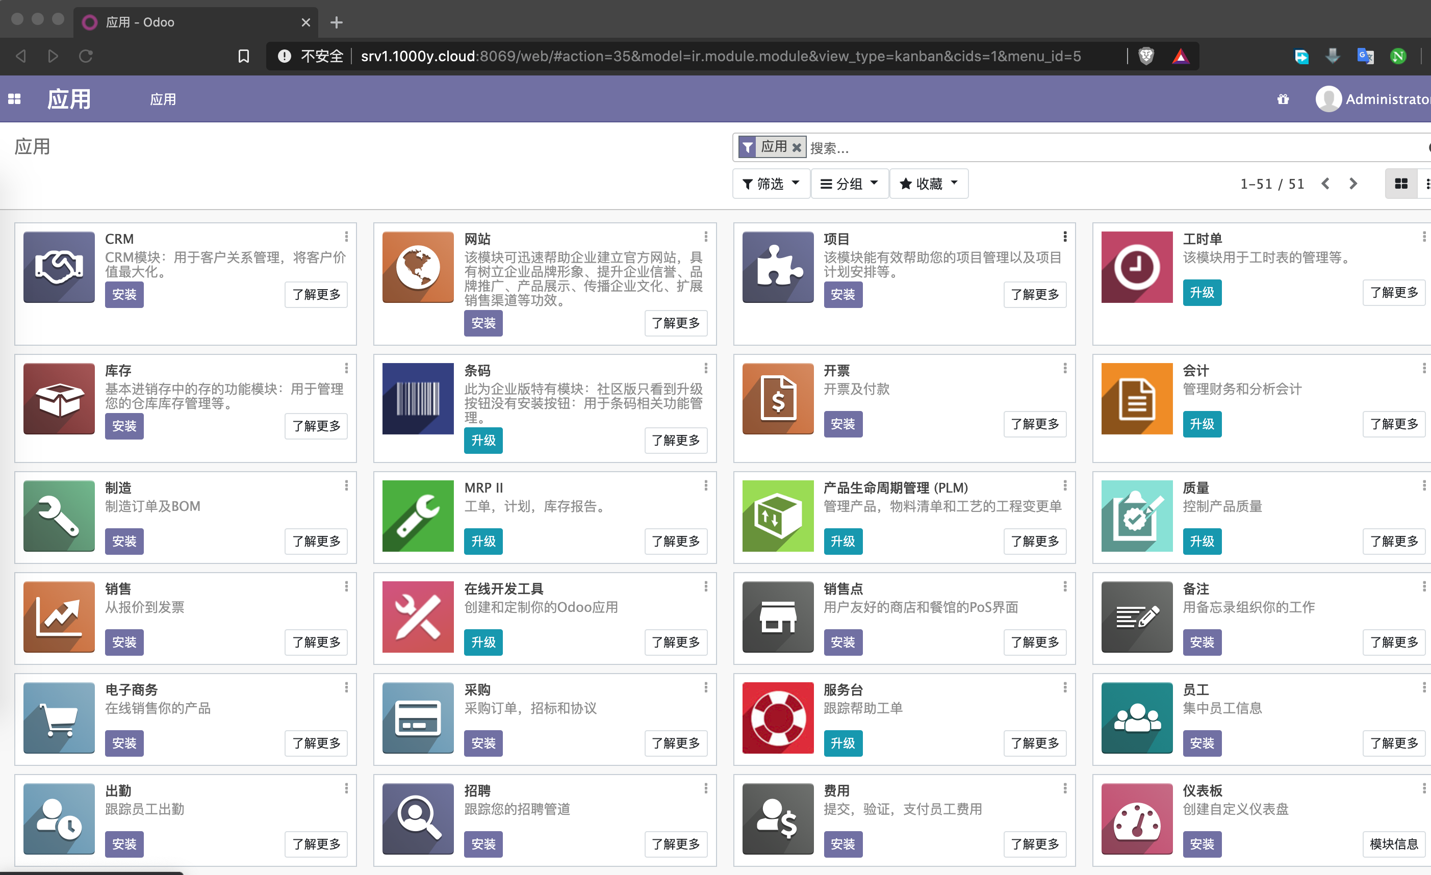
Task: Click the 采购 credit card icon
Action: coord(418,717)
